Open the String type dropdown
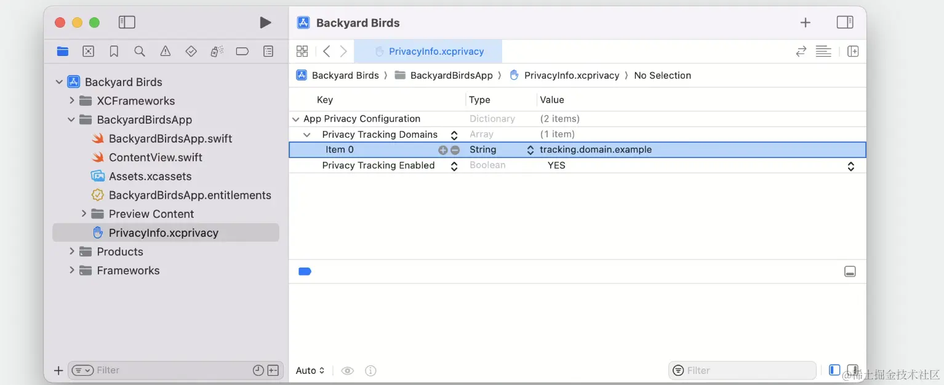Viewport: 944px width, 385px height. [x=530, y=150]
